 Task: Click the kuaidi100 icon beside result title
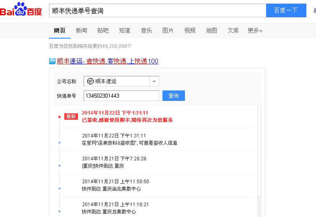pos(52,61)
